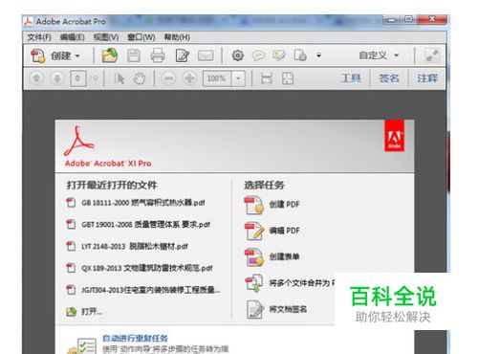Click the 打开... link in recent files
Screen dimensions: 478x354
tap(84, 312)
